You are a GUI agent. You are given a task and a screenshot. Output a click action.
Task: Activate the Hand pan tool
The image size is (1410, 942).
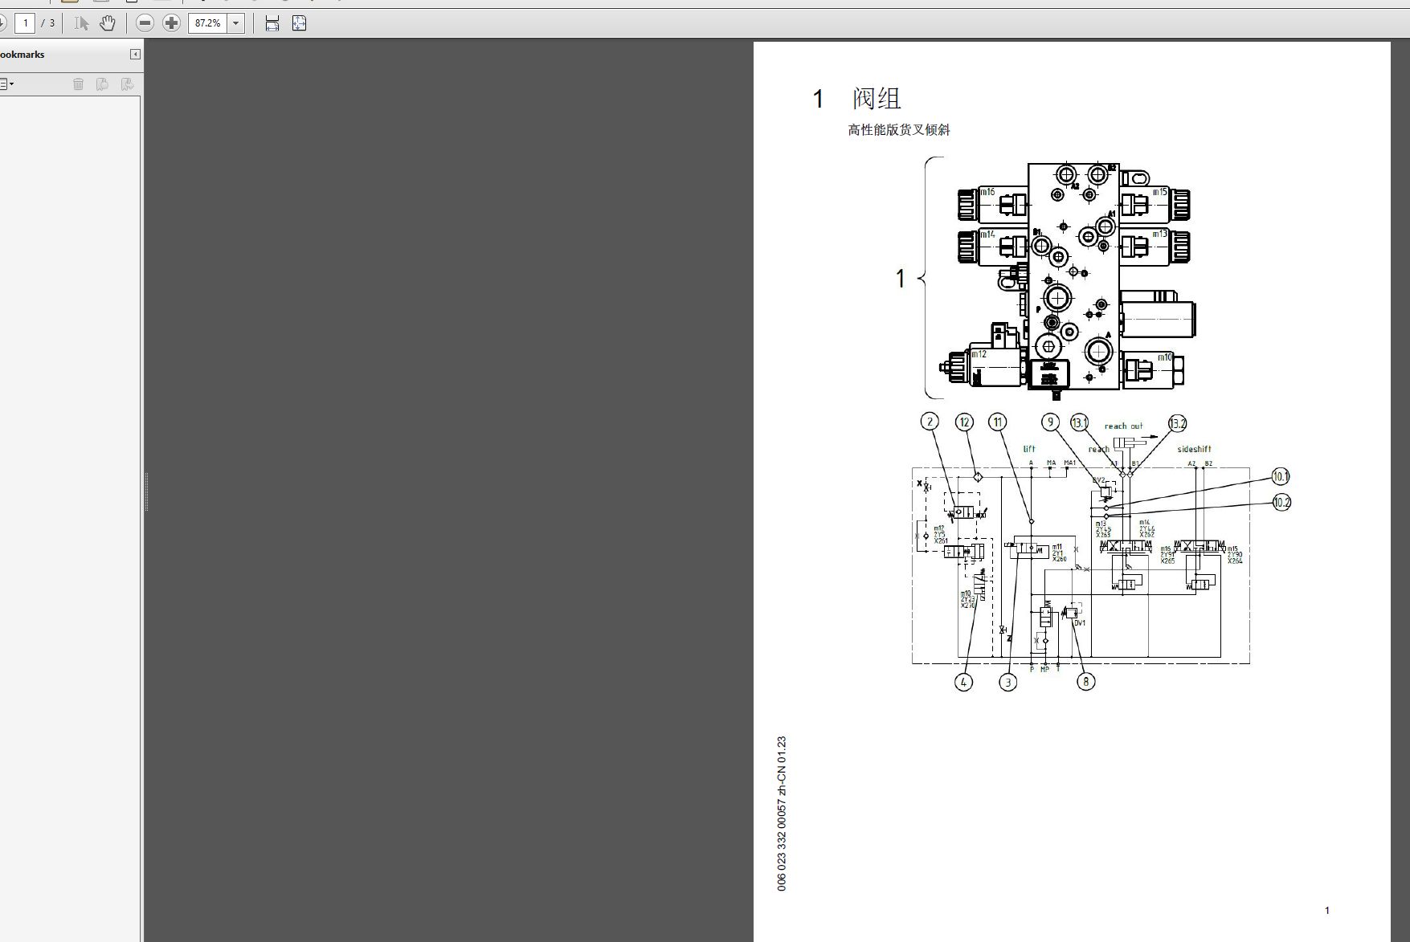point(108,23)
